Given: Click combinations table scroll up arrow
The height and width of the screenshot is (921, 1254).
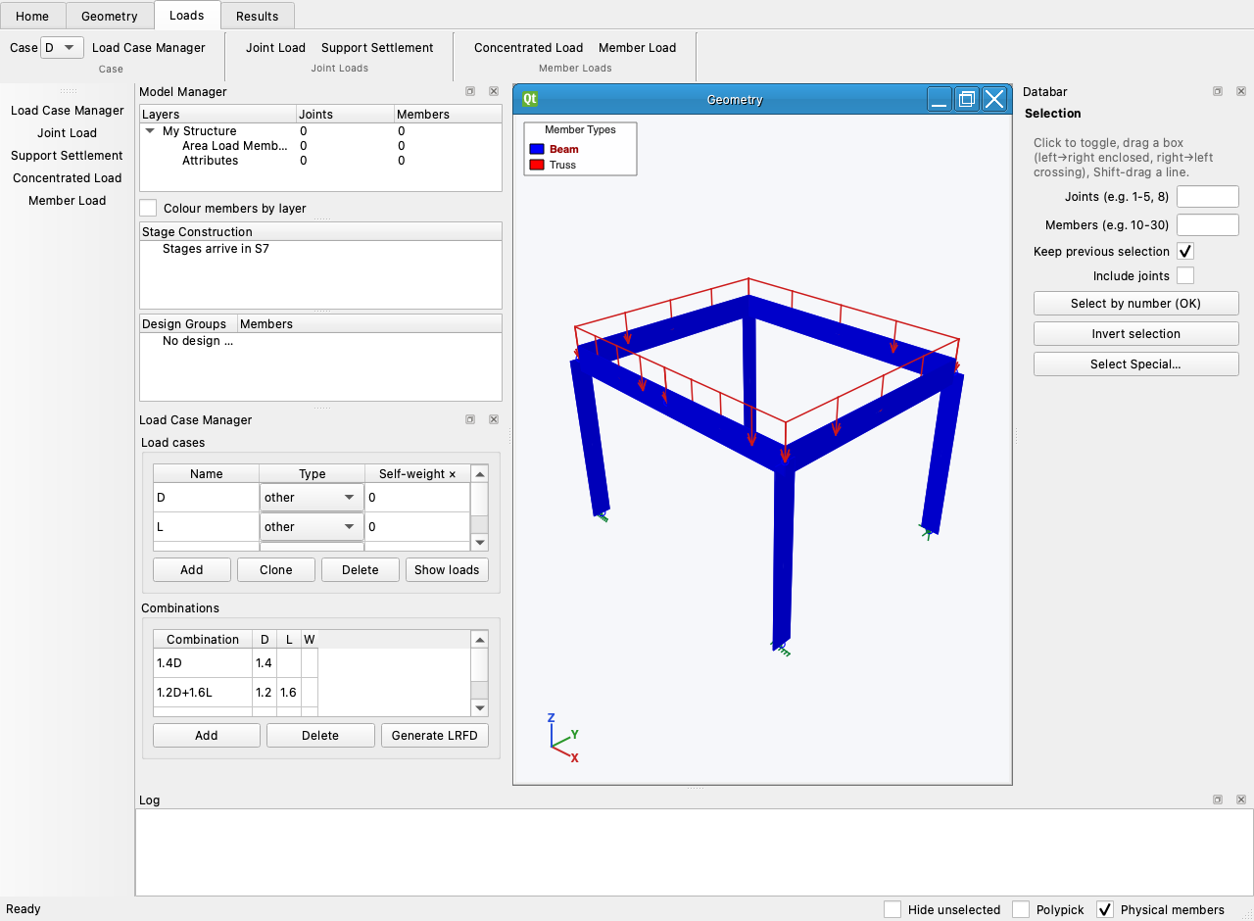Looking at the screenshot, I should (x=479, y=640).
